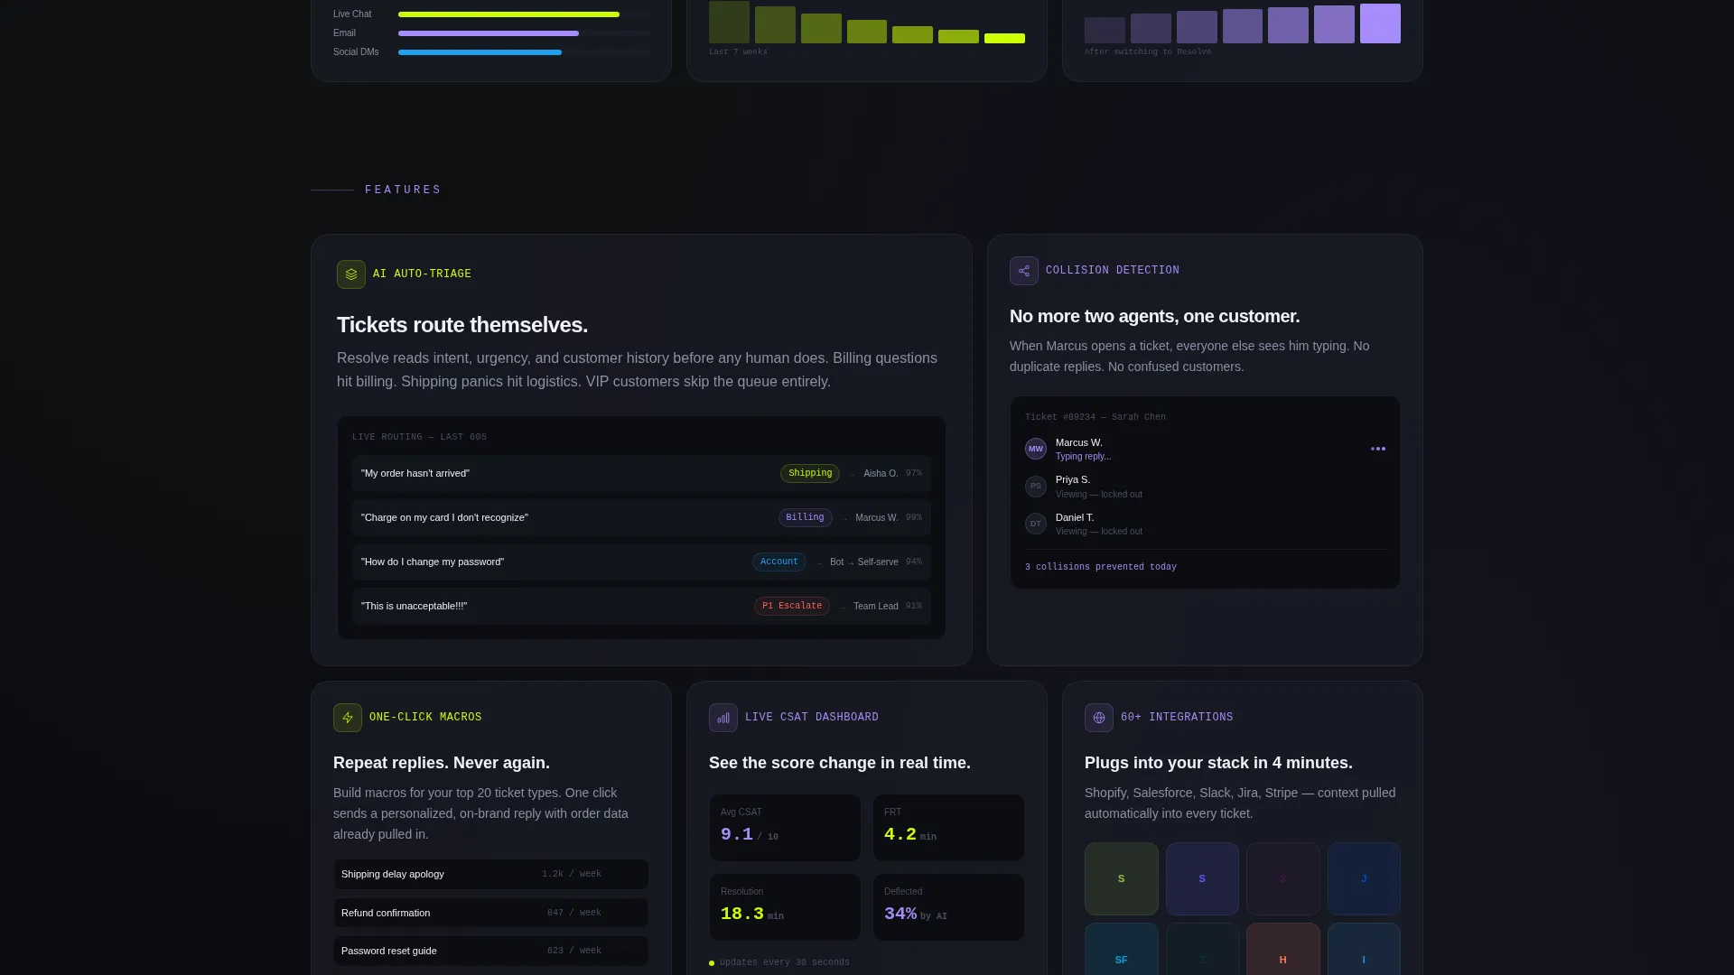Click the Collision Detection share icon
This screenshot has width=1734, height=975.
tap(1024, 271)
